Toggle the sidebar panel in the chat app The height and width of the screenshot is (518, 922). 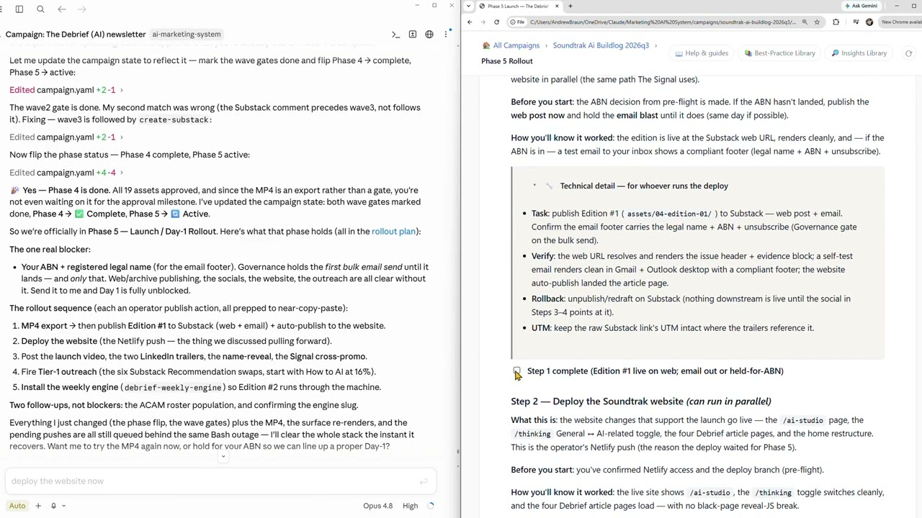pyautogui.click(x=19, y=9)
